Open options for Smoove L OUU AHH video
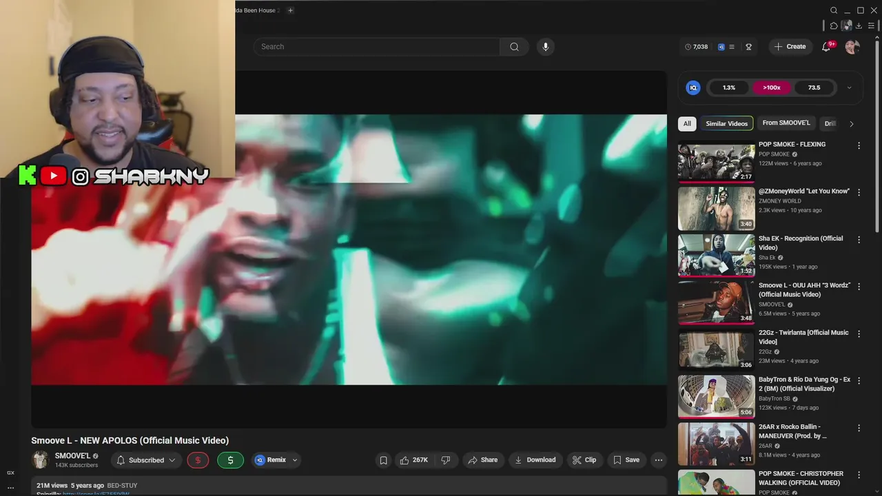 859,287
